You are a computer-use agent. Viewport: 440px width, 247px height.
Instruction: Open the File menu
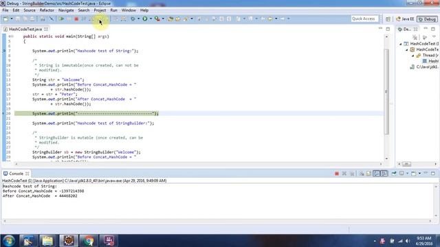coord(5,10)
